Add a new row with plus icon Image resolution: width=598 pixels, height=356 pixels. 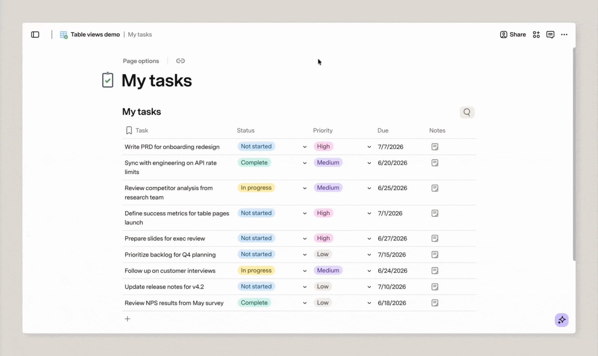127,319
